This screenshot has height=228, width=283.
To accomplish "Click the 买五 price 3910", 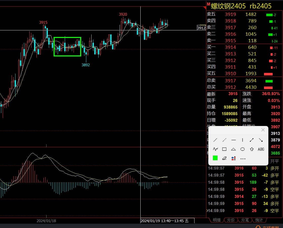I will [230, 74].
